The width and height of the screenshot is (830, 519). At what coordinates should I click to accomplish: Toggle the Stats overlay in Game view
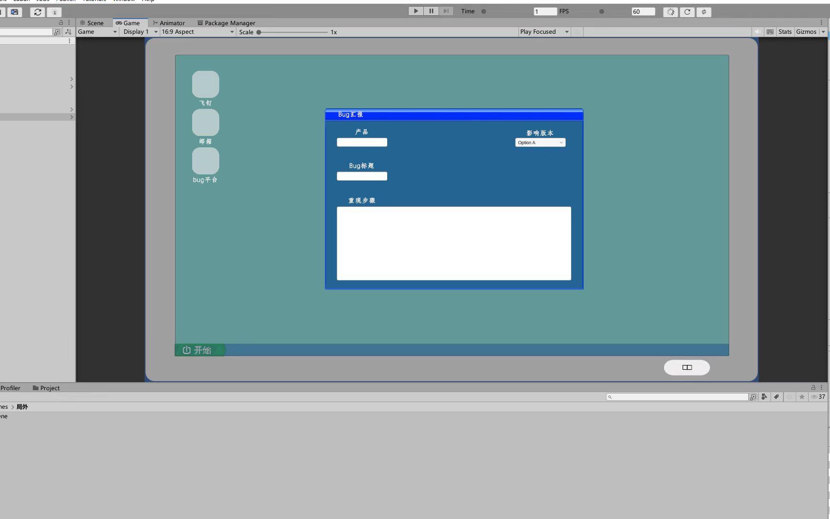click(785, 32)
